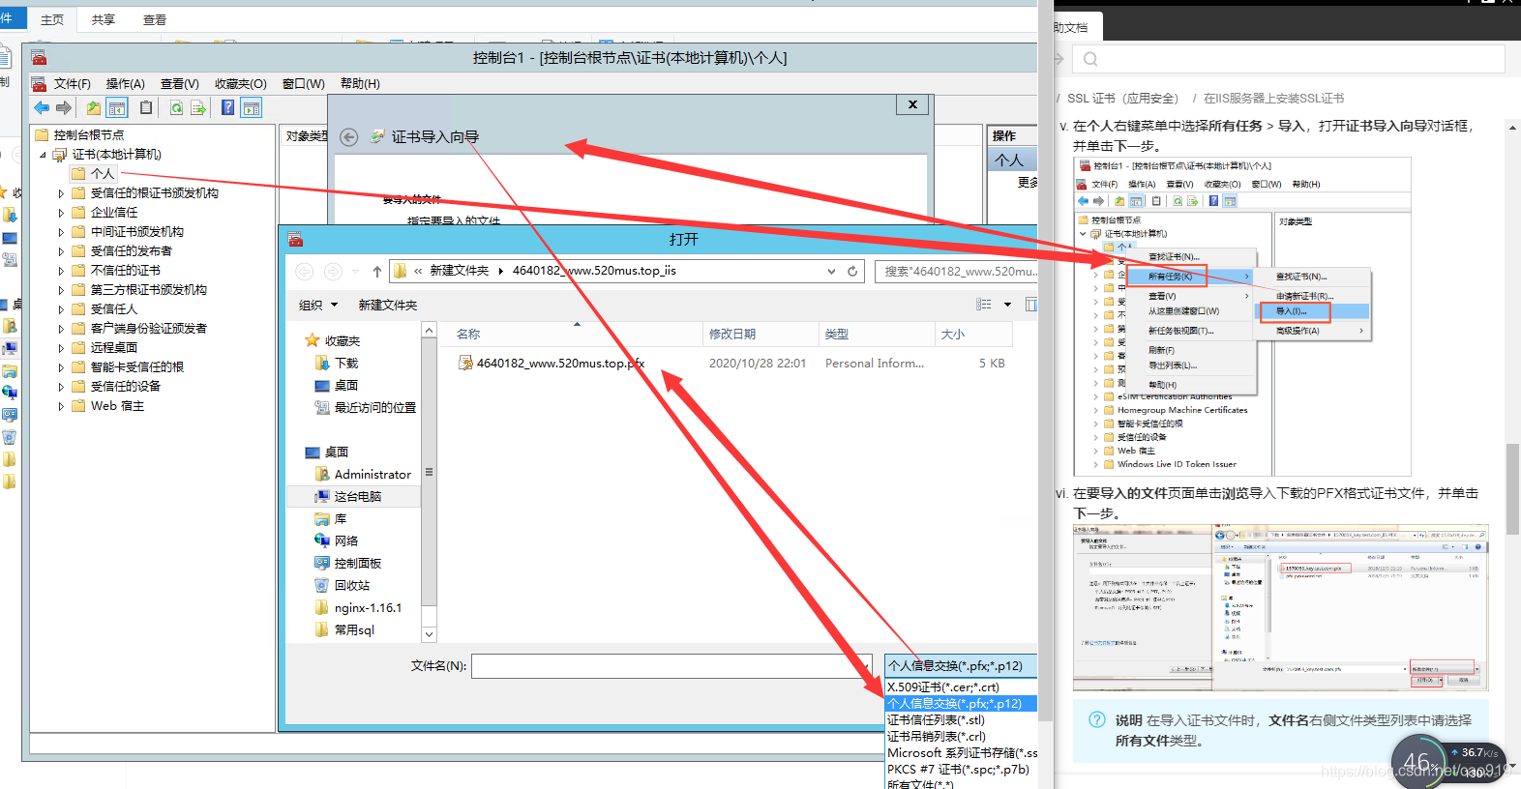Image resolution: width=1521 pixels, height=789 pixels.
Task: Expand 受信任的根证书颁发机构 node
Action: pyautogui.click(x=61, y=193)
